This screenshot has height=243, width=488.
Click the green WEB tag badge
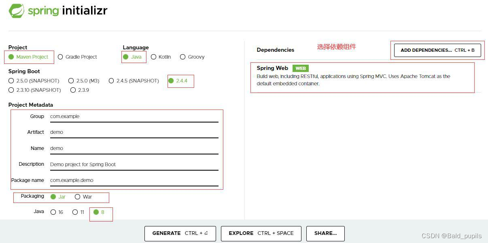pos(301,68)
